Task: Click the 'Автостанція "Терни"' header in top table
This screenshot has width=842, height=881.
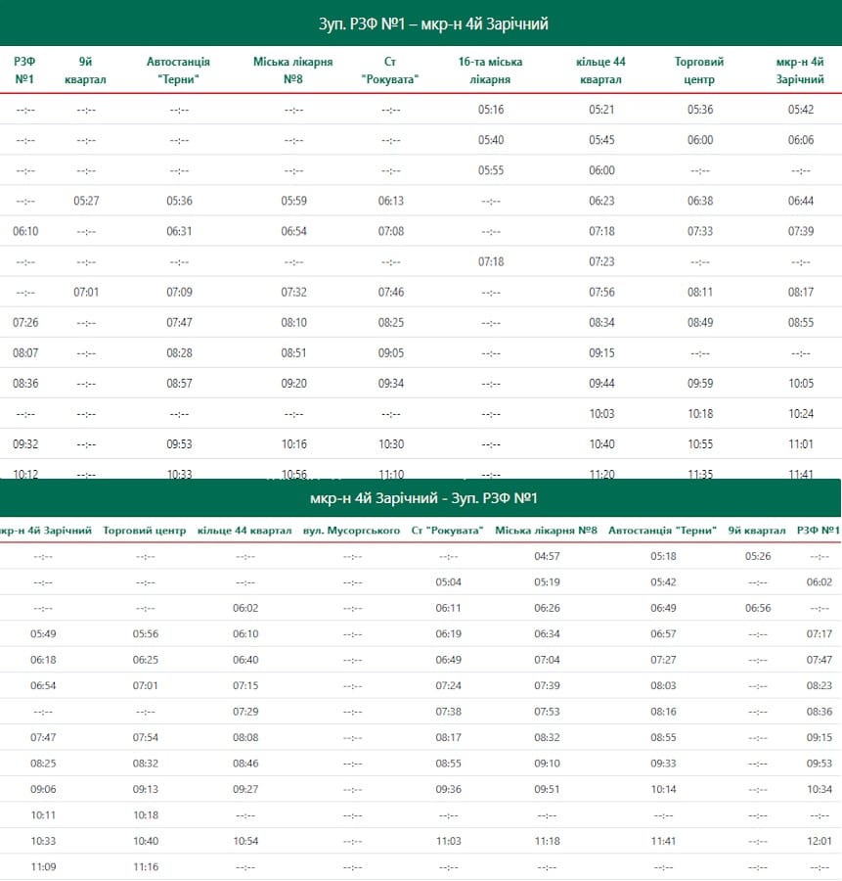Action: [x=178, y=70]
